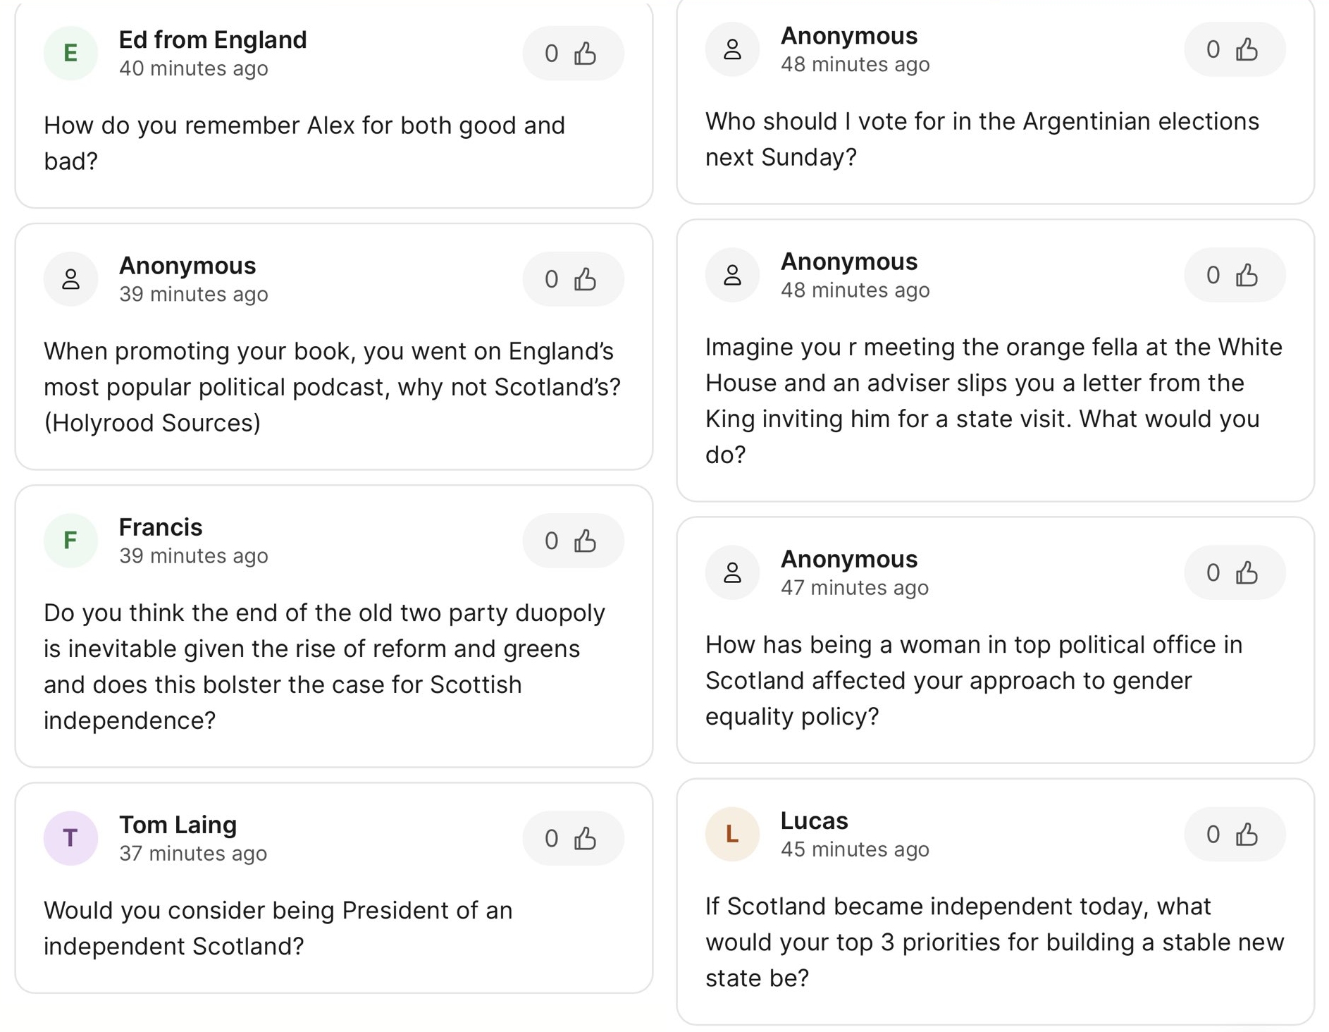Click Tom Laing's purple T avatar
Viewport: 1329px width, 1032px height.
tap(70, 838)
